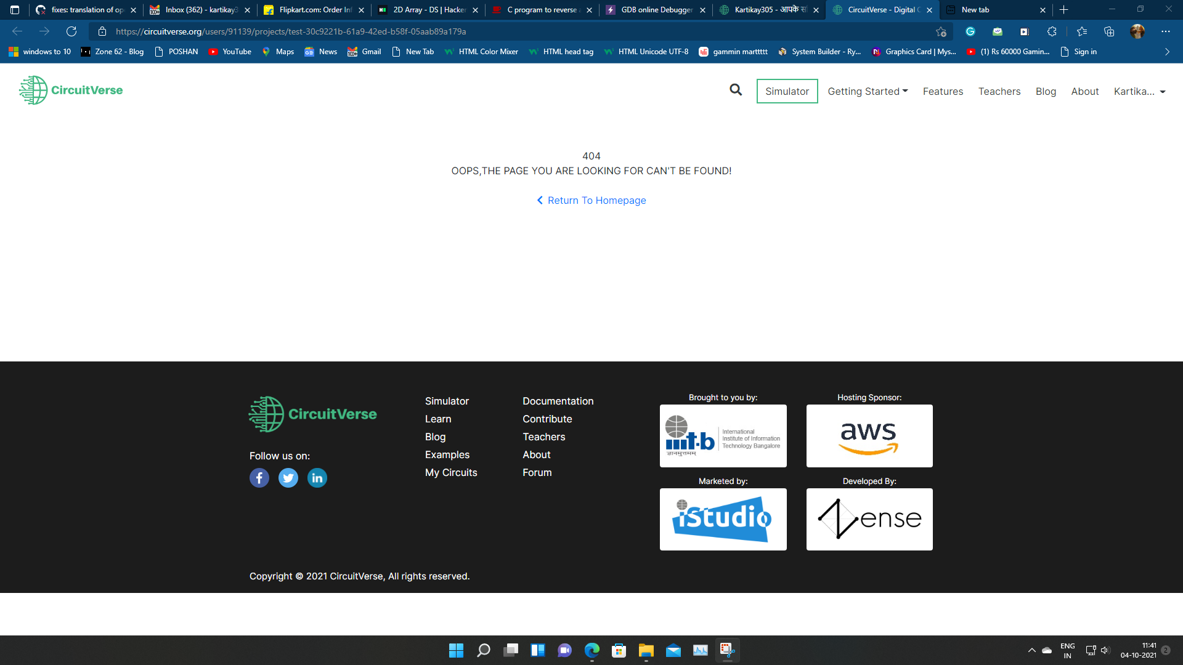Click the IIIT Bangalore logo
Viewport: 1183px width, 665px height.
click(723, 435)
